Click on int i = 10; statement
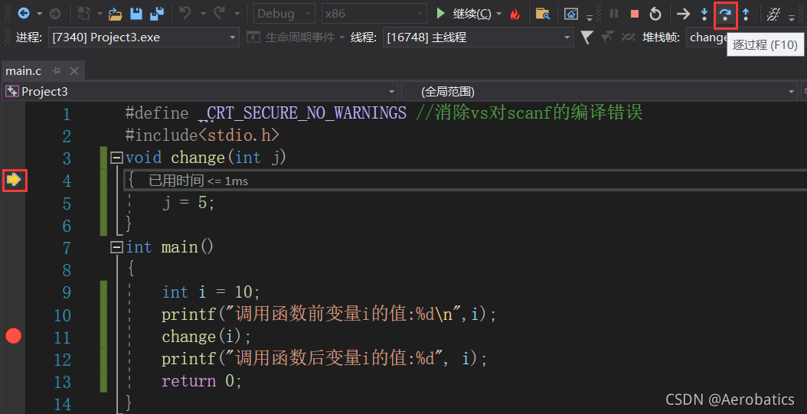Screen dimensions: 807x414 point(211,292)
